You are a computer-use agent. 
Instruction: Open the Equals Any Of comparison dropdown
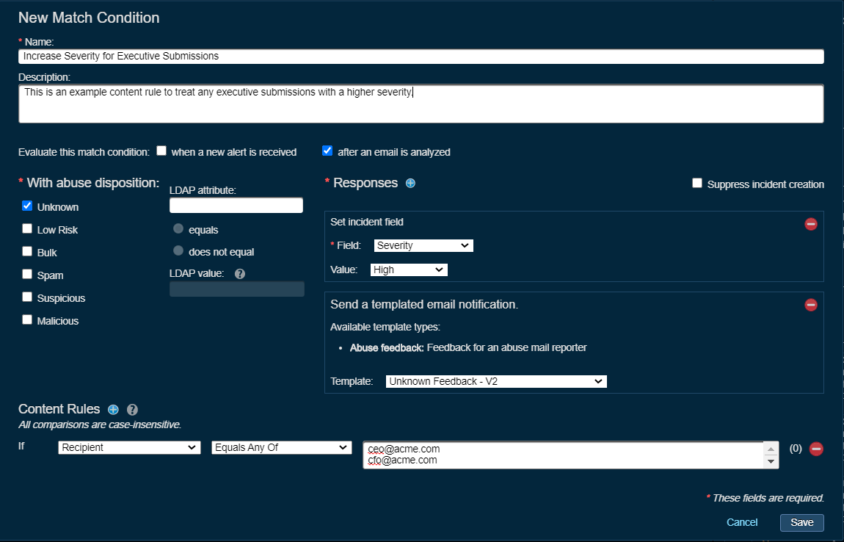(281, 447)
